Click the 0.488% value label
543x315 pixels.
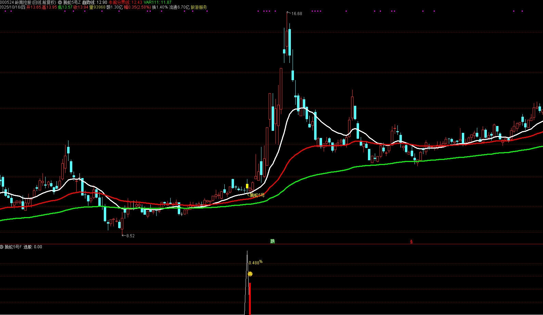[x=256, y=263]
